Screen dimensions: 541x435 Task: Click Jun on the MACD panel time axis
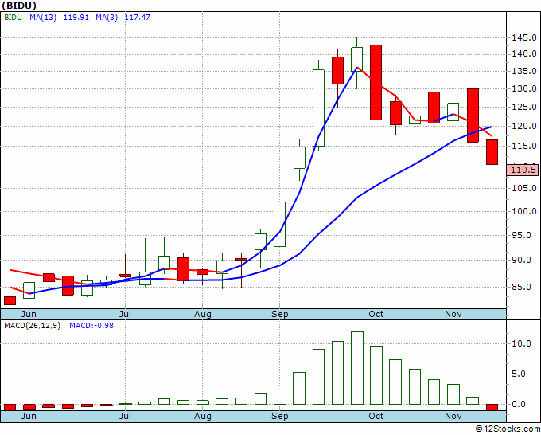coord(29,416)
